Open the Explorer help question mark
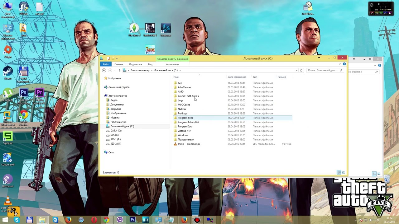The width and height of the screenshot is (399, 224). (x=344, y=64)
